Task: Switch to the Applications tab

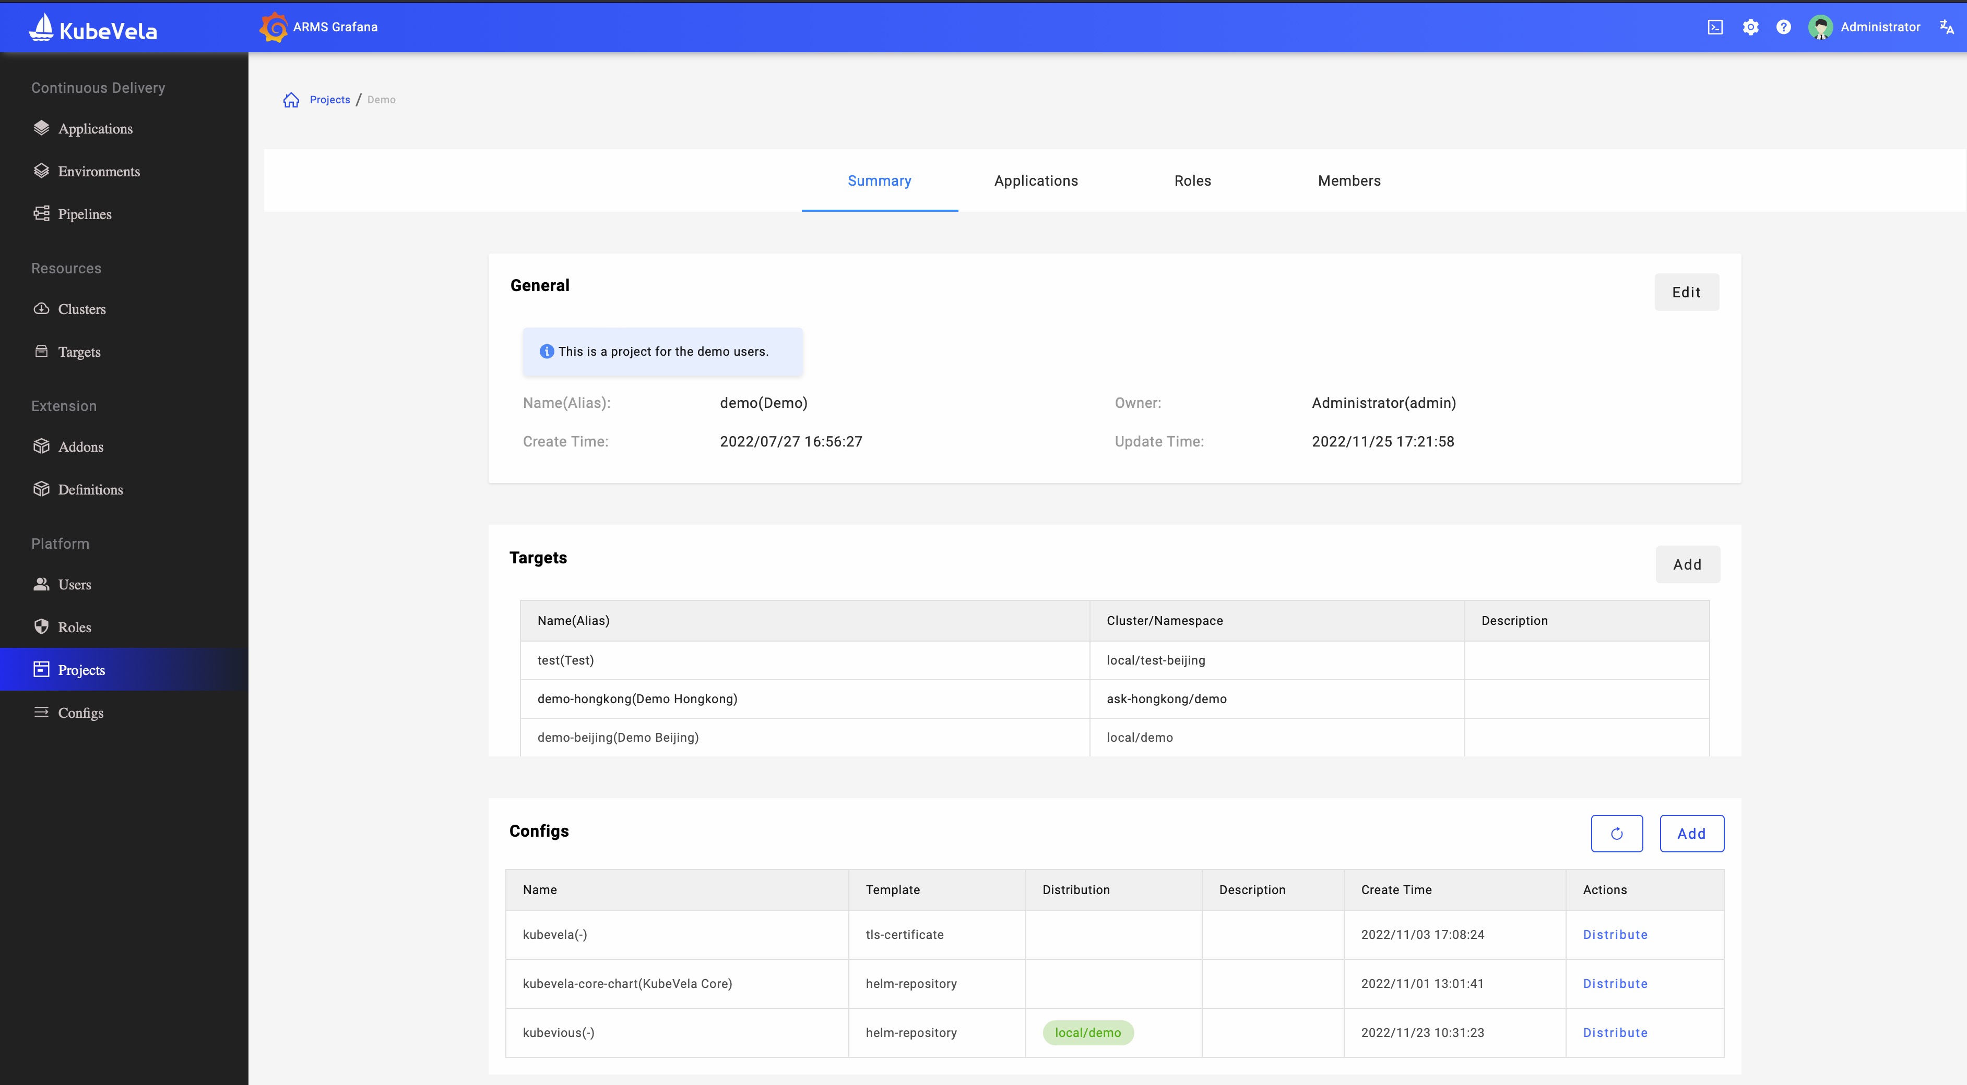Action: click(1036, 179)
